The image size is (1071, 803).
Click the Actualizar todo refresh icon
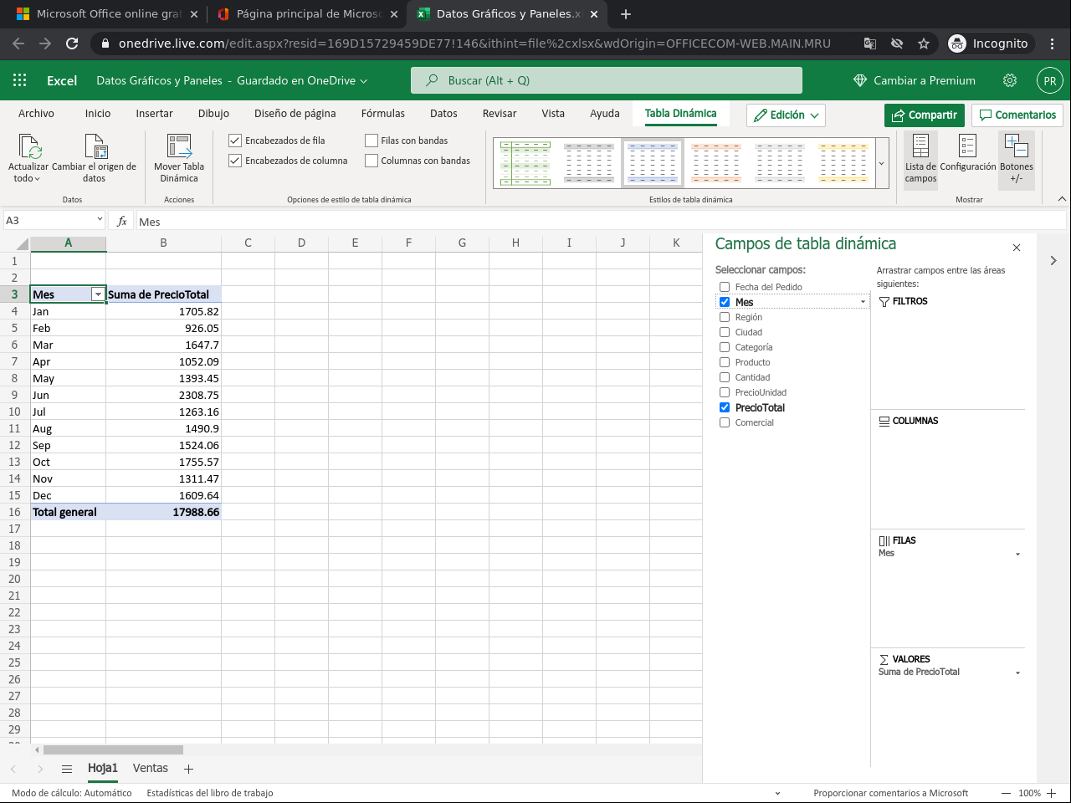(28, 147)
